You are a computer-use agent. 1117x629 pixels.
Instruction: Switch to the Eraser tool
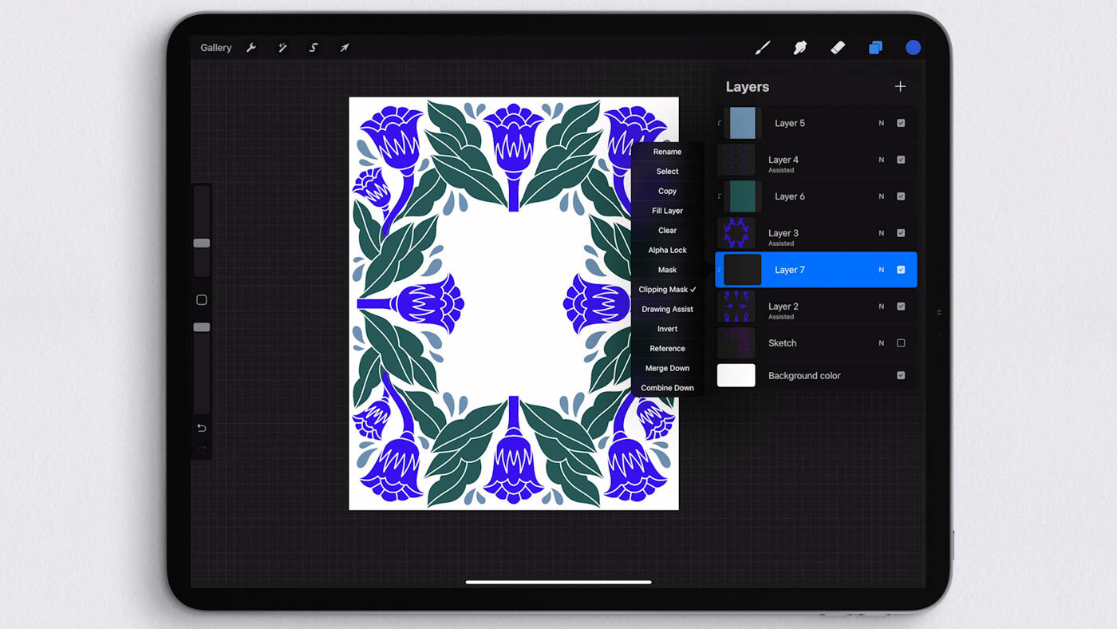838,48
